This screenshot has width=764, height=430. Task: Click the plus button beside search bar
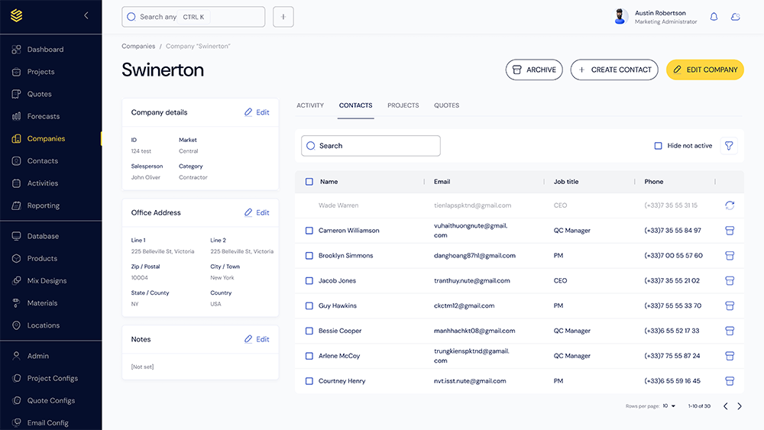(283, 17)
